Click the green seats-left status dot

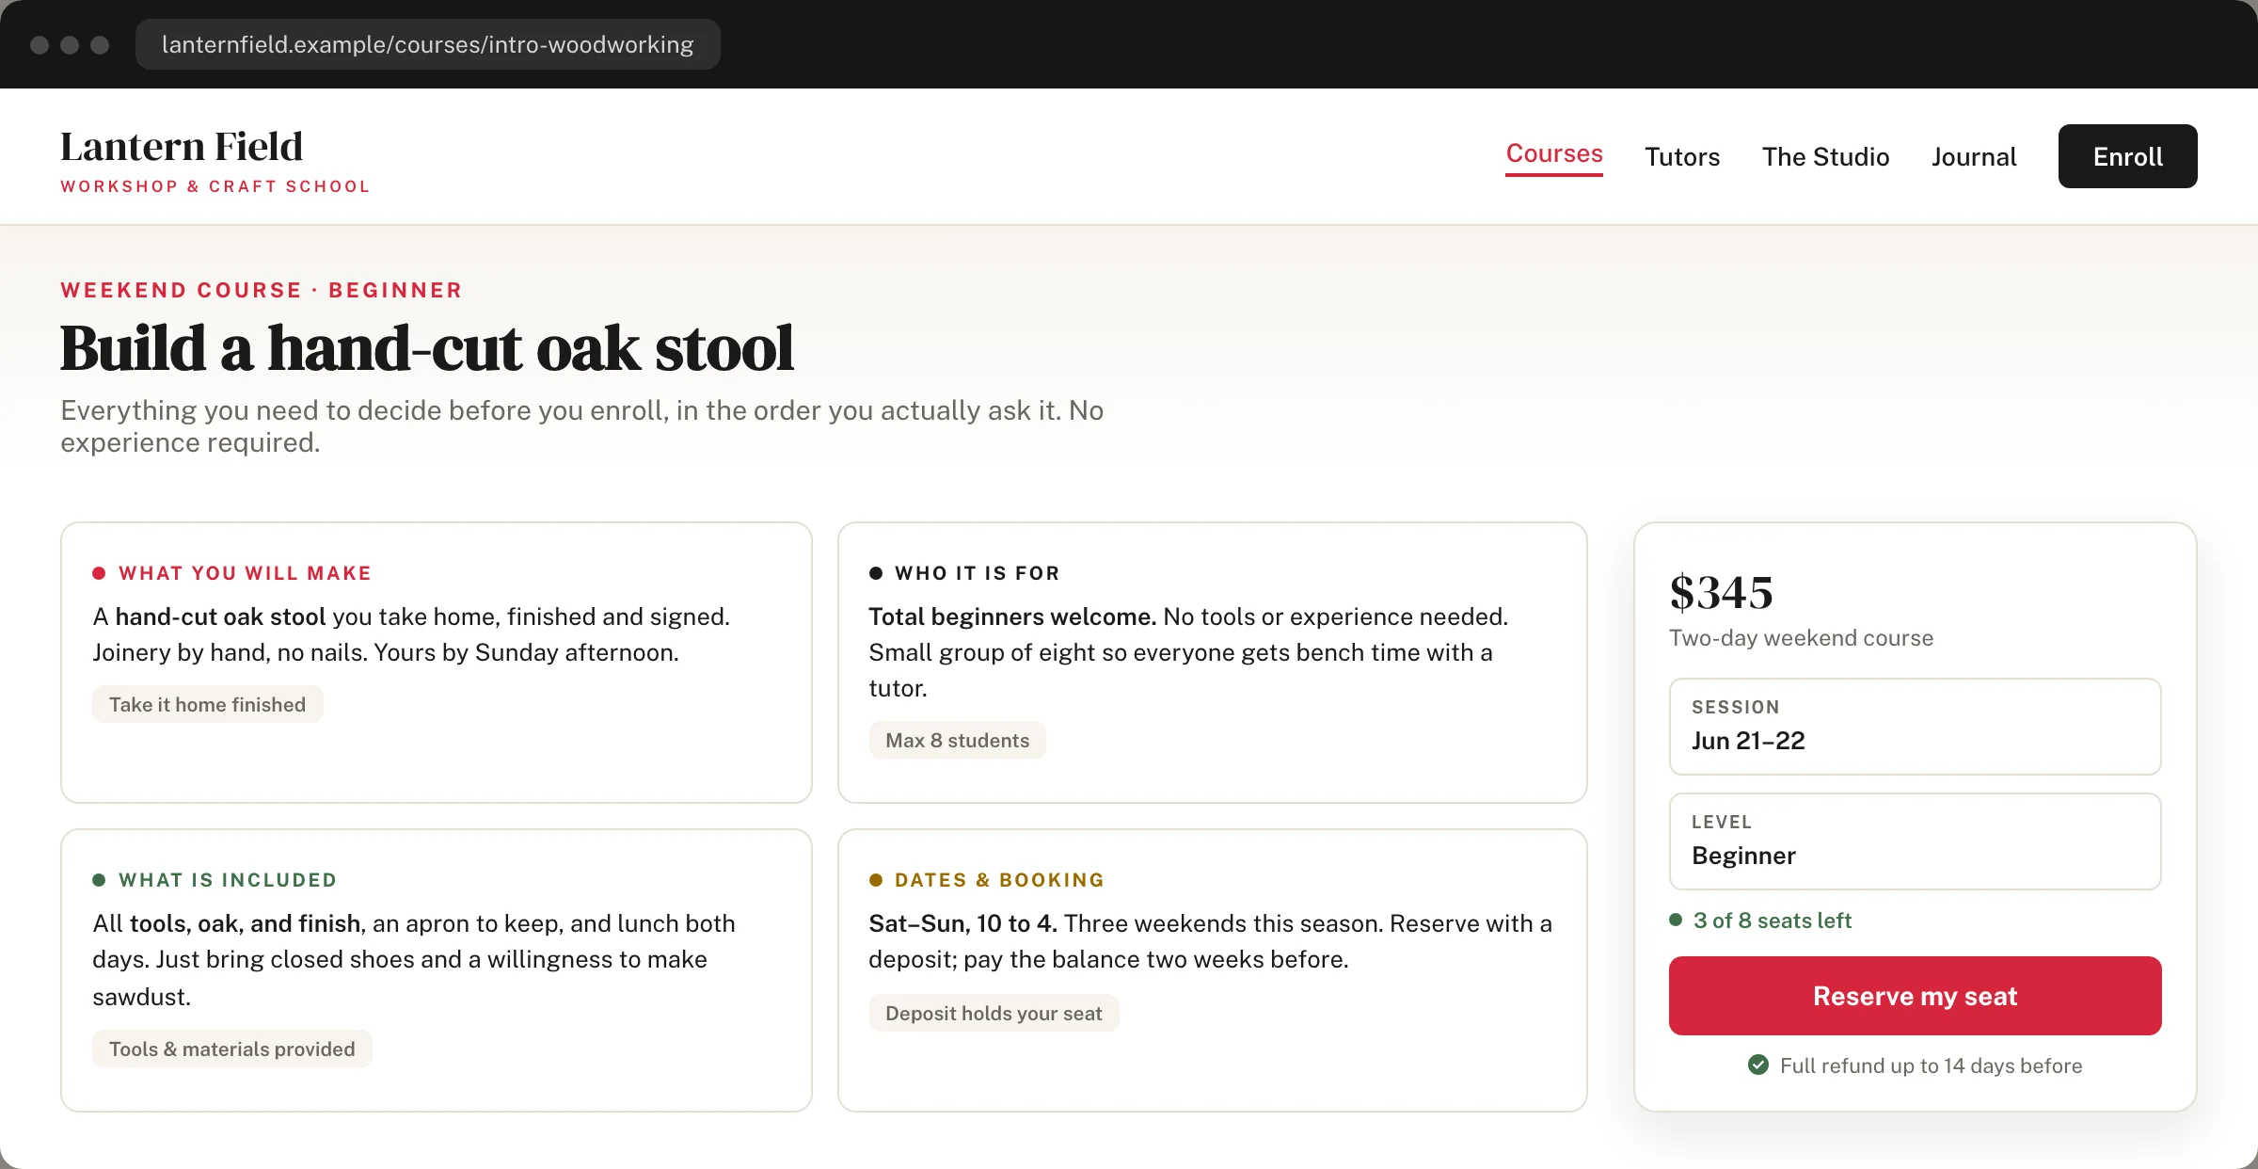pos(1676,920)
